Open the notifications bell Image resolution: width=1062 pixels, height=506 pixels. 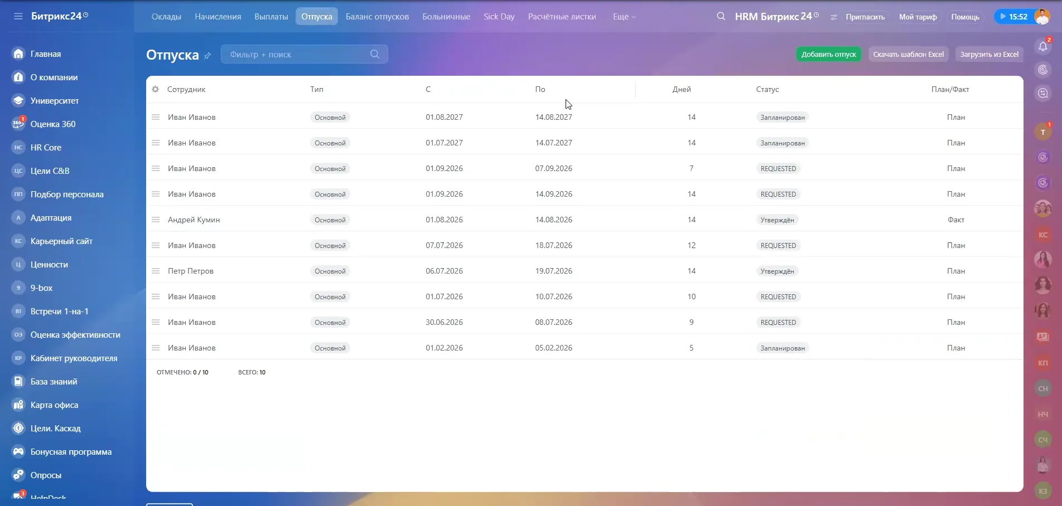[1043, 47]
